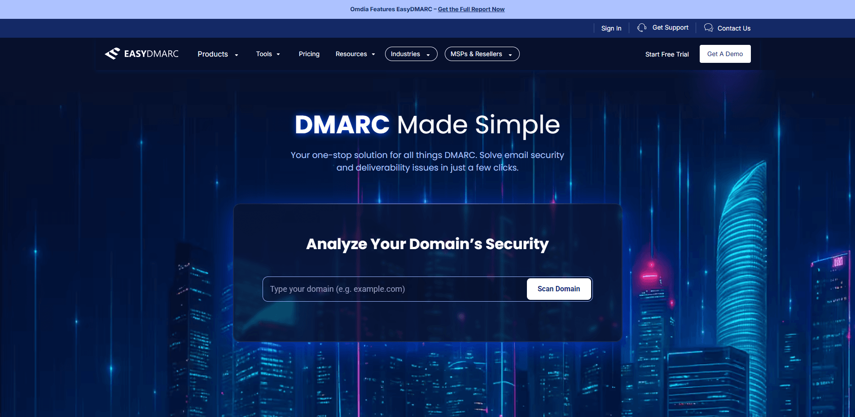Select Contact Us in the top bar

click(733, 28)
